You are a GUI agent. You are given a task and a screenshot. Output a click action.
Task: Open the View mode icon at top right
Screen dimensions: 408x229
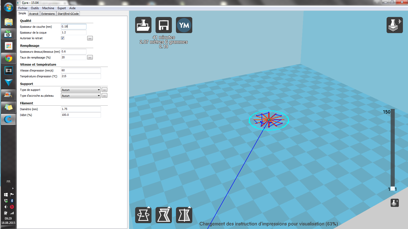pos(394,25)
